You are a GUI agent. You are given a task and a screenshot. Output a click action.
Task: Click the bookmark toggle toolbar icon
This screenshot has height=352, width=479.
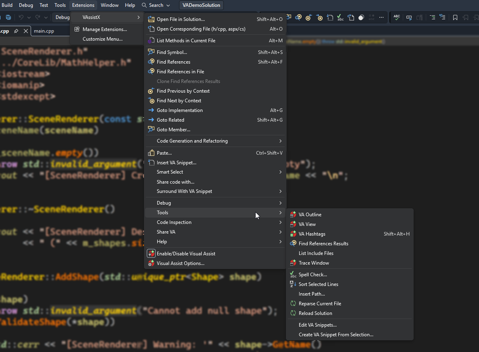coord(455,17)
